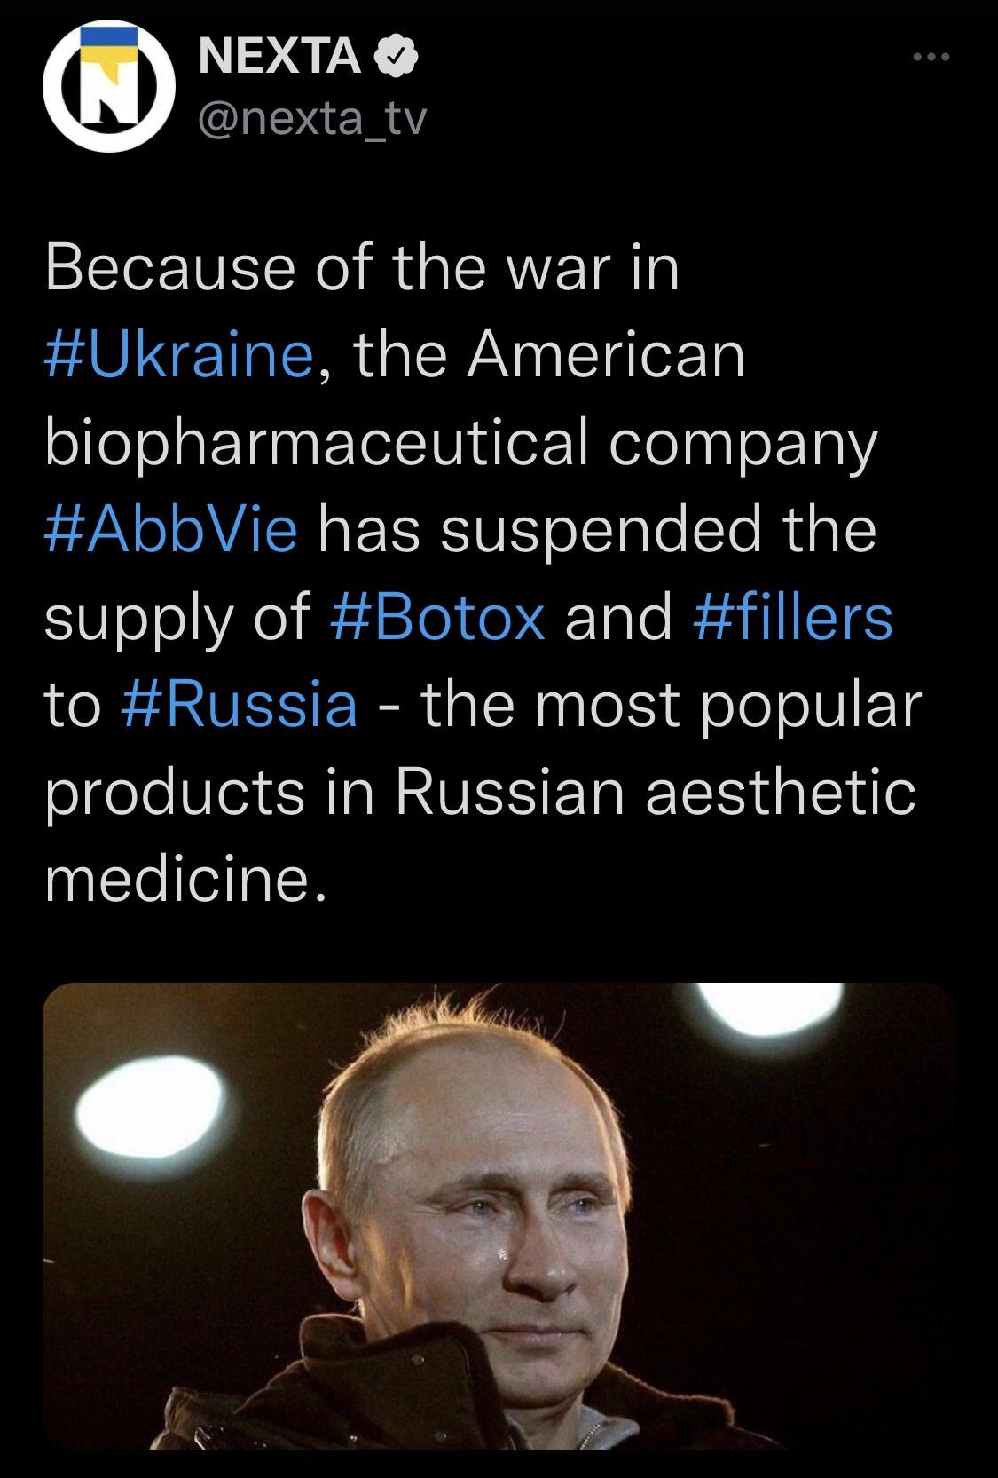The height and width of the screenshot is (1478, 998).
Task: Click the #AbbVie hashtag link
Action: coord(170,530)
